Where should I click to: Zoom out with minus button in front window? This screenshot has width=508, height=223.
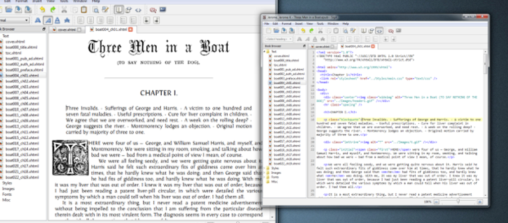pos(436,202)
